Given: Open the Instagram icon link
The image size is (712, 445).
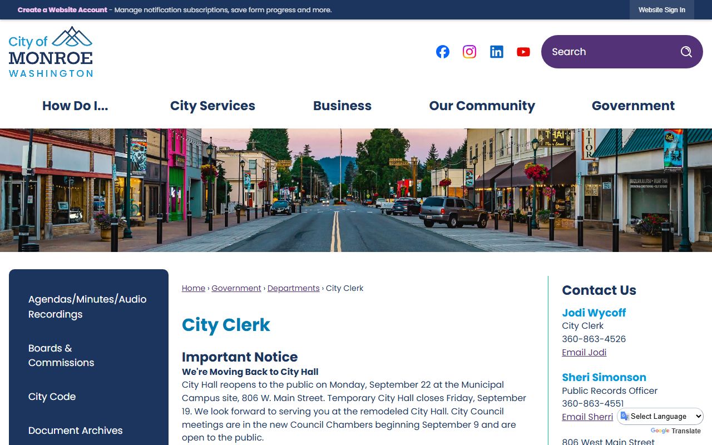Looking at the screenshot, I should (469, 52).
